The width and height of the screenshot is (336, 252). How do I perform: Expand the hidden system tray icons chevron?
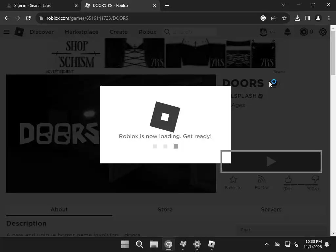(267, 244)
